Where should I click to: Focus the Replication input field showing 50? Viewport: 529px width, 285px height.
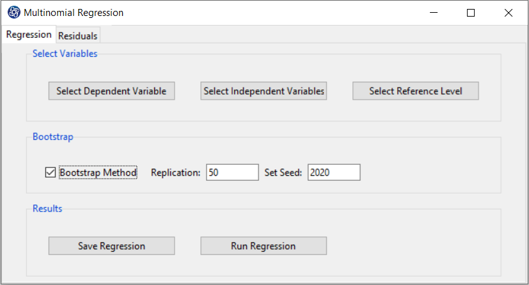pyautogui.click(x=232, y=173)
